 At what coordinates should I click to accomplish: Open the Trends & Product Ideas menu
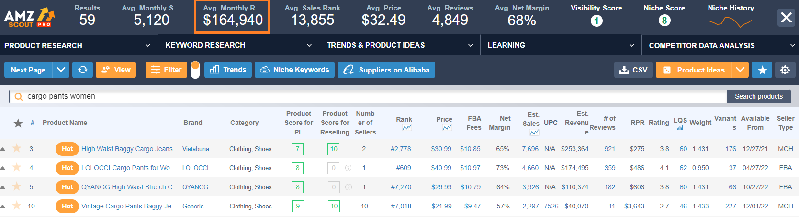pos(399,45)
